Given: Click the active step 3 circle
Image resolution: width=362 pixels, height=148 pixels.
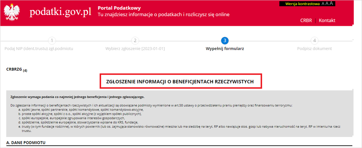Looking at the screenshot, I should point(224,41).
